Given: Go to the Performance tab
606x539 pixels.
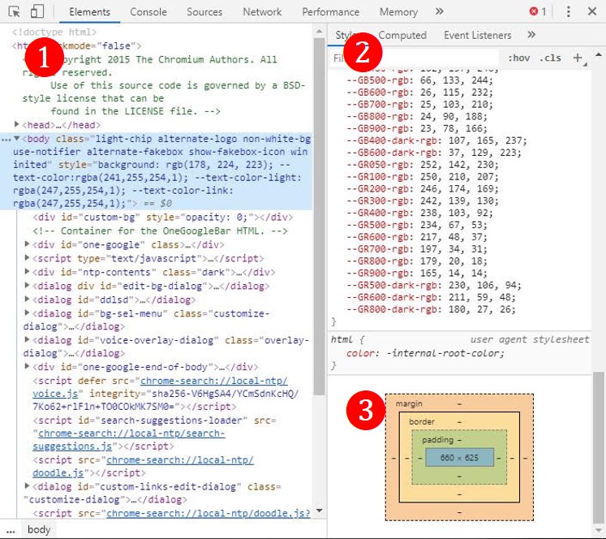Looking at the screenshot, I should click(x=331, y=12).
